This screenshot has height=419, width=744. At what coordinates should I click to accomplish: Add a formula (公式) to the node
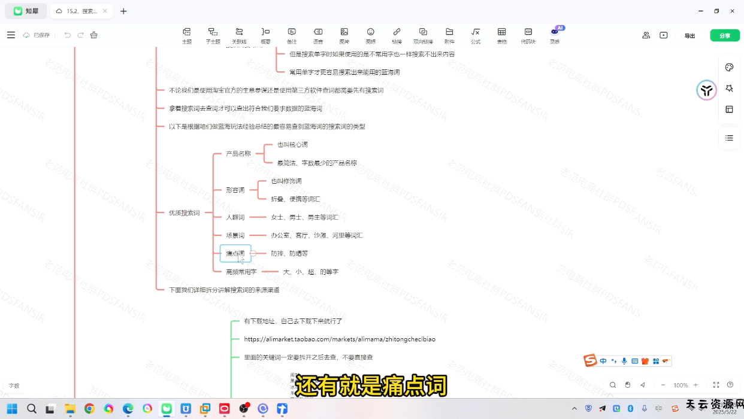click(x=475, y=35)
